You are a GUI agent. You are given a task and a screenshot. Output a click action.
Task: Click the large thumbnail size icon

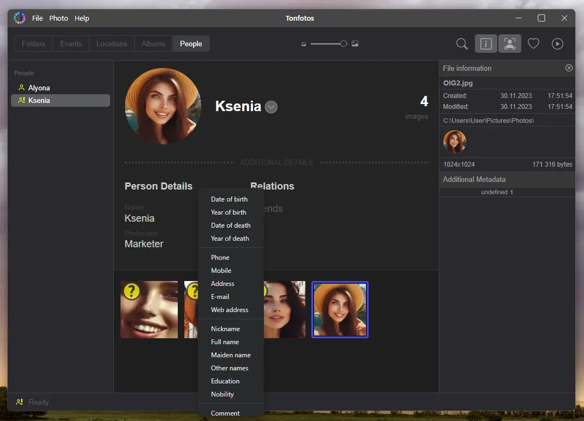tap(355, 44)
